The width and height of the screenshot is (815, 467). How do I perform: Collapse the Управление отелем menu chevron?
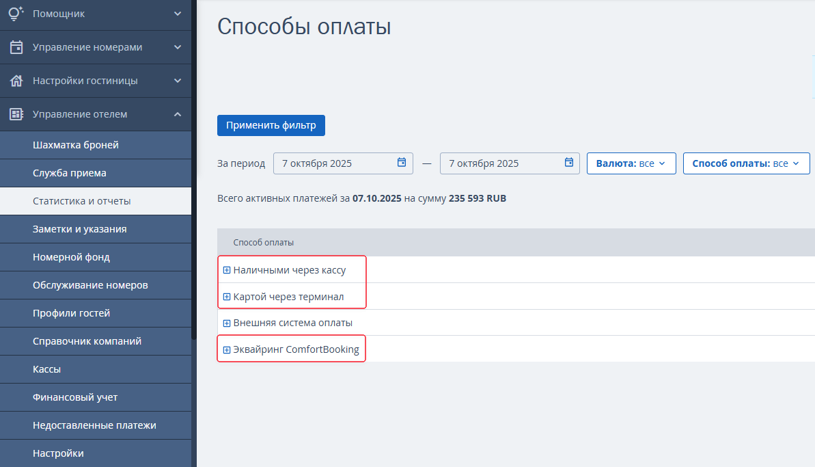[x=178, y=114]
